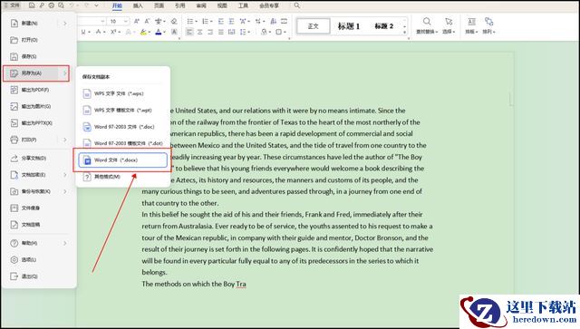Open the quick access customize dropdown arrow

[96, 5]
